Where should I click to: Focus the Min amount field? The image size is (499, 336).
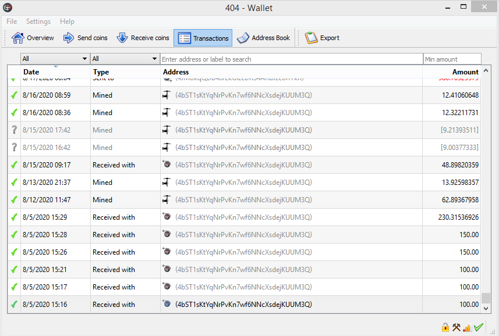click(x=452, y=59)
